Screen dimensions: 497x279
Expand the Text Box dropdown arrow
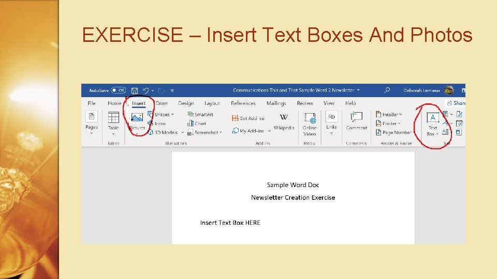click(x=437, y=134)
